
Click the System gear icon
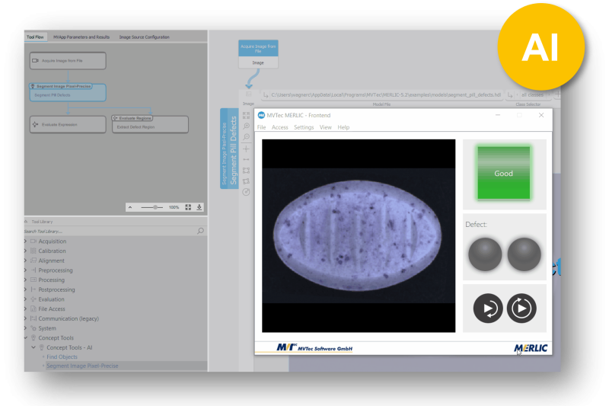tap(33, 328)
